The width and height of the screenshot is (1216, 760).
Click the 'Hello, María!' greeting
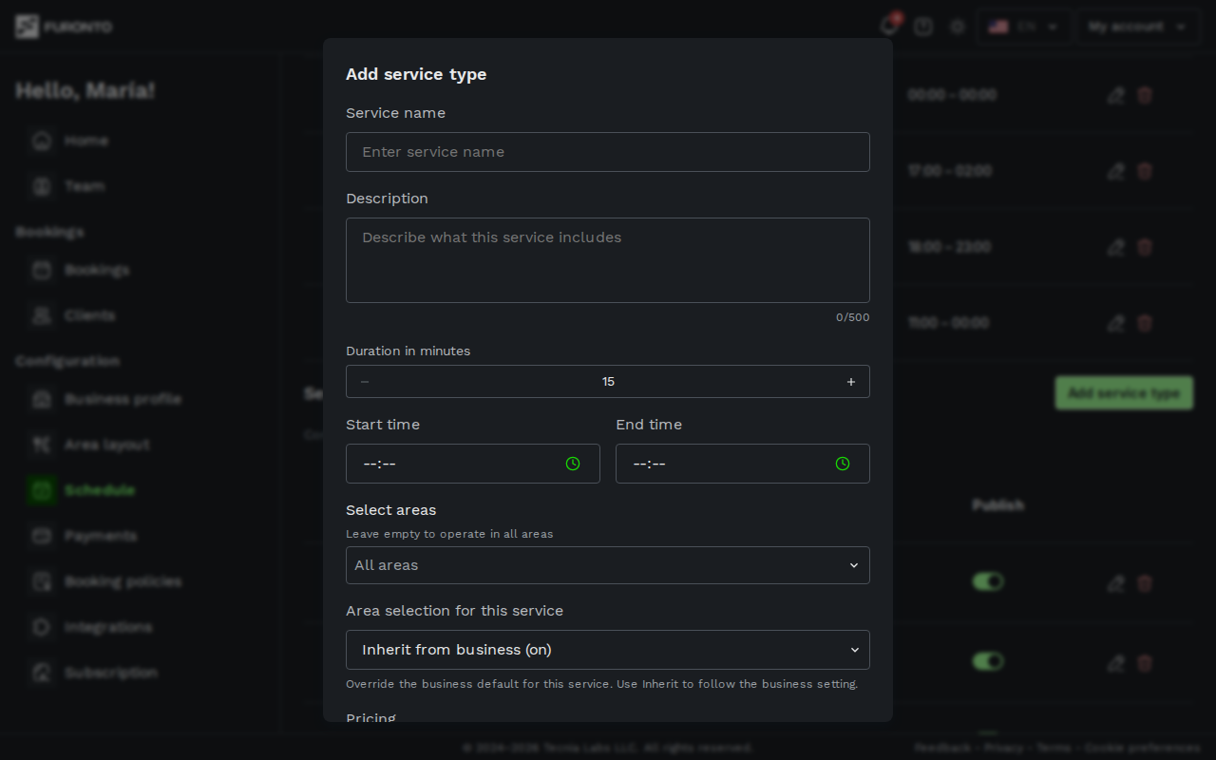pos(85,90)
